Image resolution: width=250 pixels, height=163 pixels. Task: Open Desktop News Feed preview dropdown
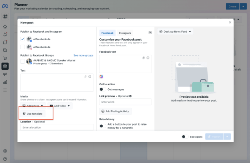click(175, 31)
